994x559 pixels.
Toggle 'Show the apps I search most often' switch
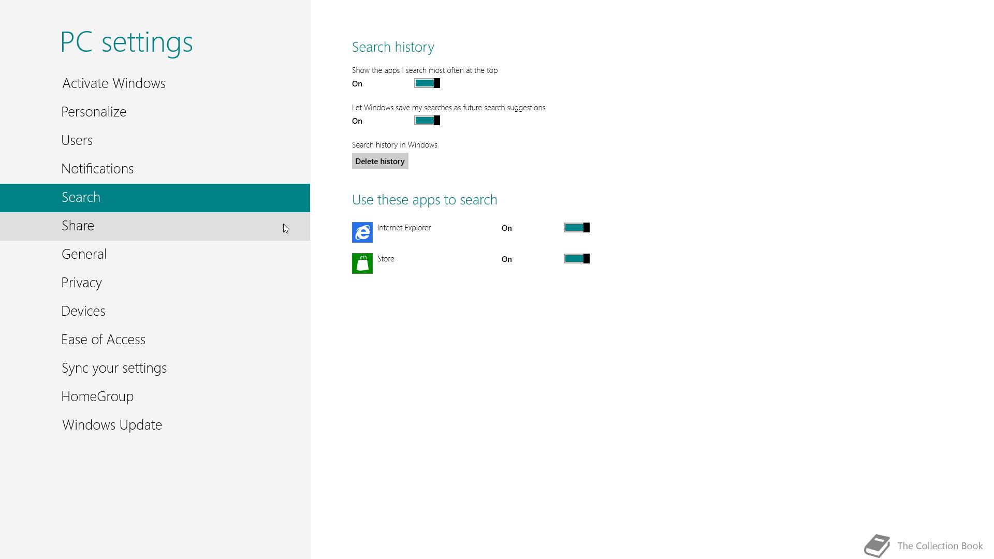pos(427,83)
